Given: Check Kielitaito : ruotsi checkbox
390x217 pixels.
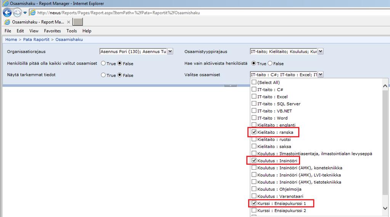Looking at the screenshot, I should pyautogui.click(x=254, y=139).
